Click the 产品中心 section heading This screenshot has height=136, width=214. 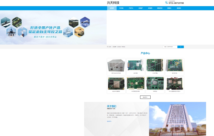[x=145, y=53]
